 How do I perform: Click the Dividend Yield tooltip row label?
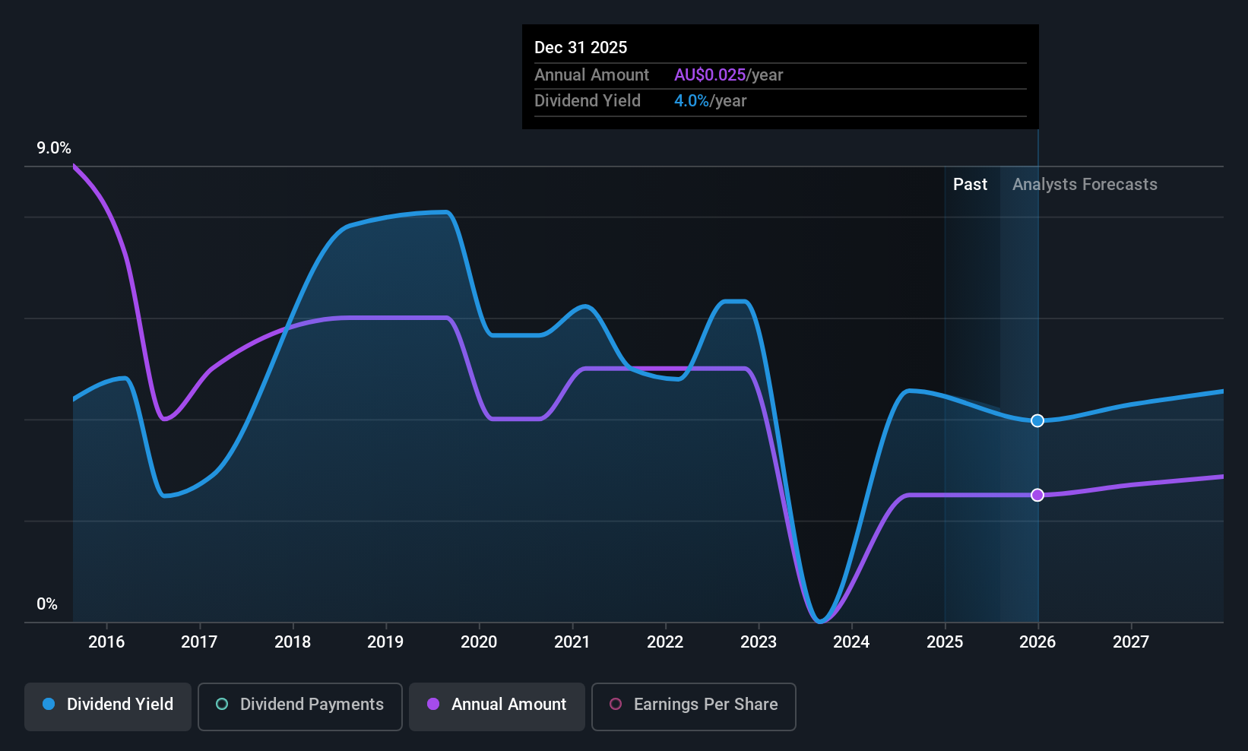coord(587,100)
